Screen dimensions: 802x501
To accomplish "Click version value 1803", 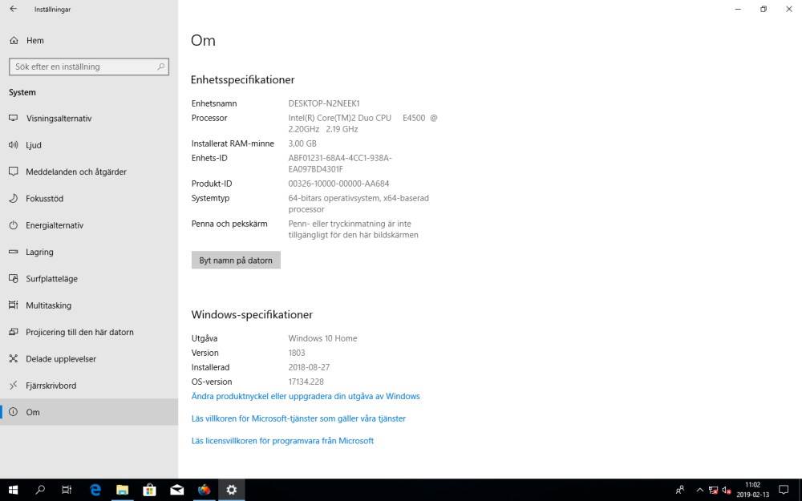I will click(x=297, y=353).
